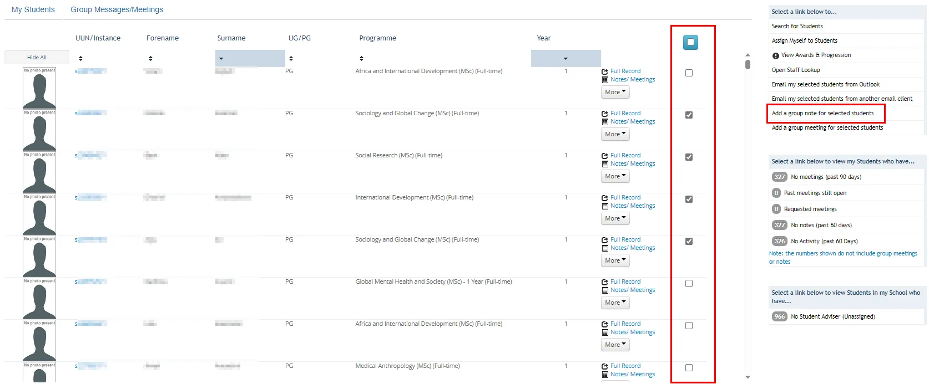This screenshot has height=384, width=929.
Task: Switch to Group Messages/Meetings tab
Action: pyautogui.click(x=117, y=9)
